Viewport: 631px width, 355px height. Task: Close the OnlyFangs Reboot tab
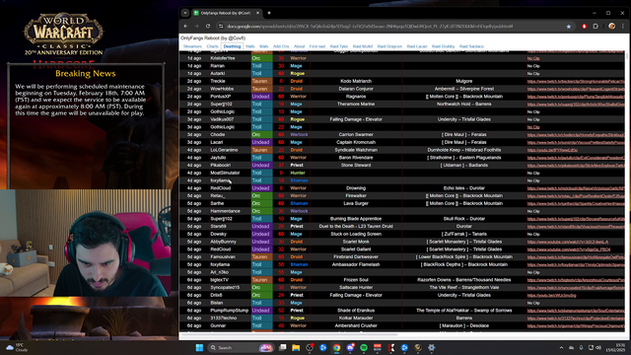(x=257, y=13)
